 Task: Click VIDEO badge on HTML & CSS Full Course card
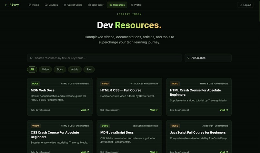point(105,84)
